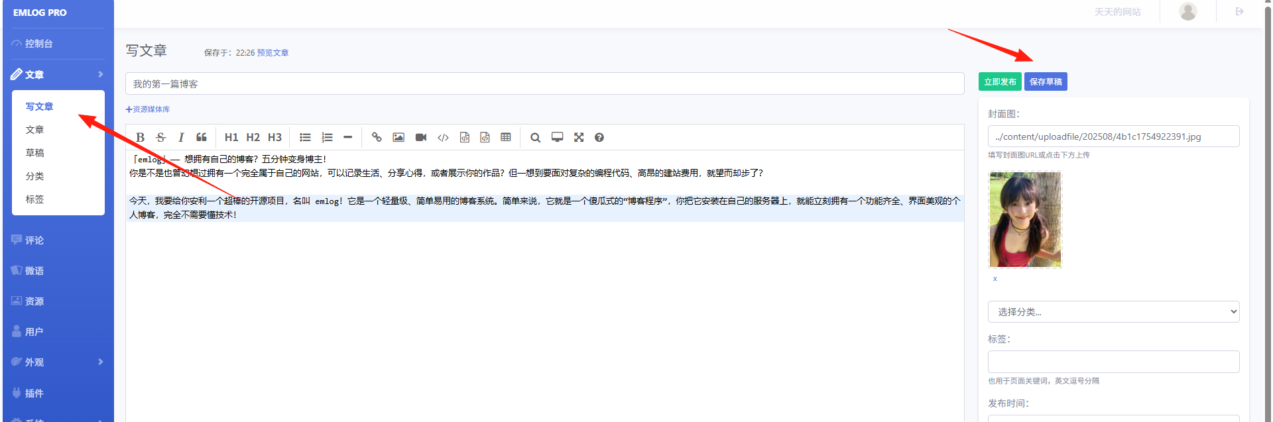This screenshot has width=1273, height=422.
Task: Click the 标签 tags input field
Action: [1113, 362]
